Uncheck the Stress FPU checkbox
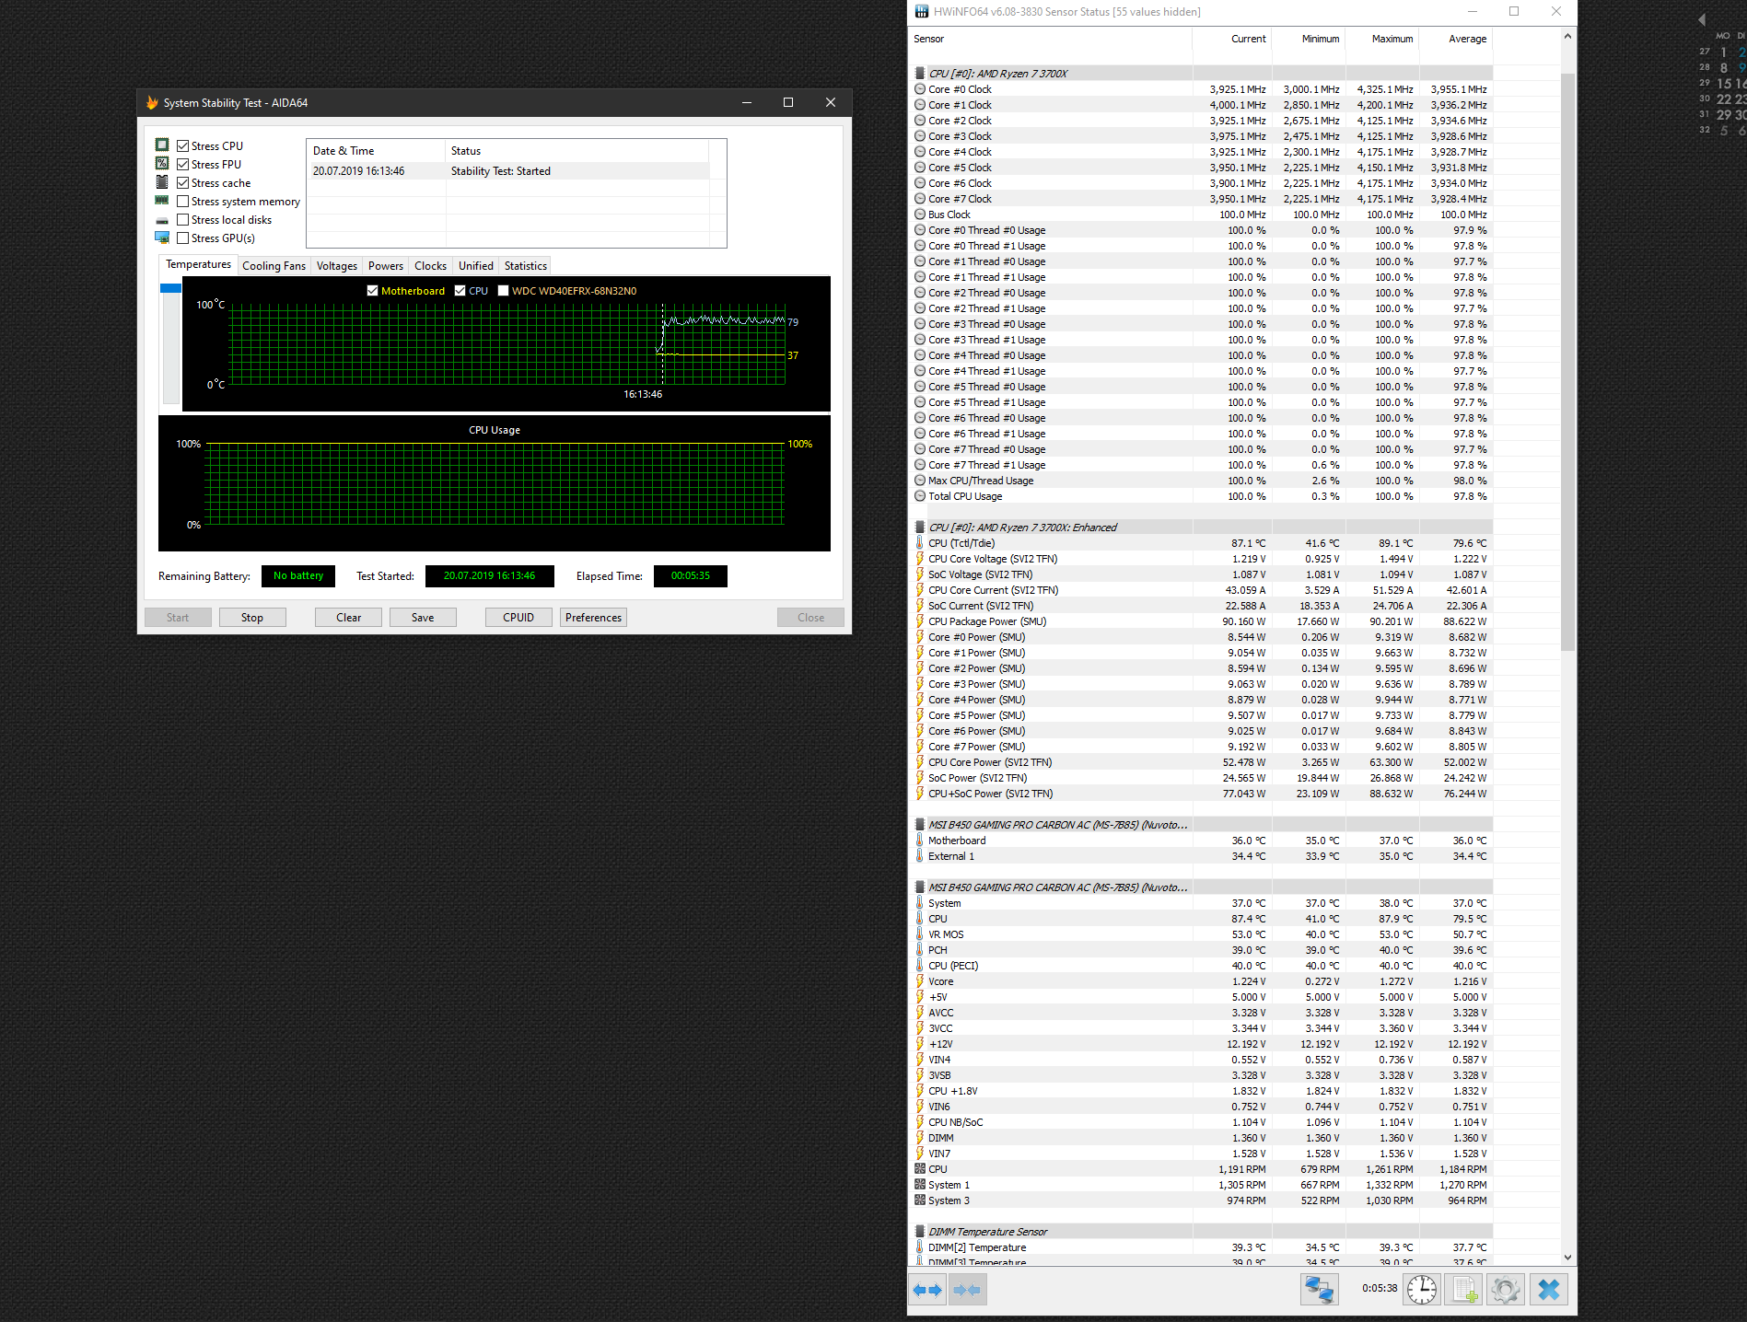This screenshot has width=1747, height=1322. point(183,164)
